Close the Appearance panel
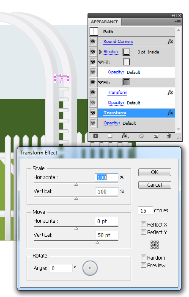The width and height of the screenshot is (189, 297). (180, 16)
